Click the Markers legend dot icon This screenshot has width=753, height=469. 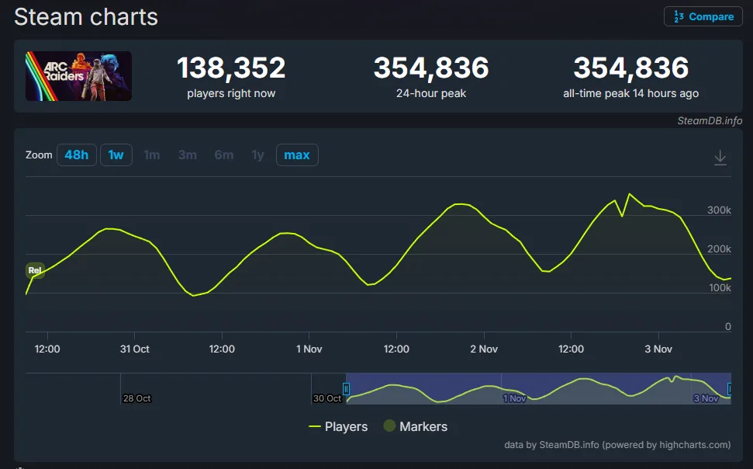coord(389,426)
